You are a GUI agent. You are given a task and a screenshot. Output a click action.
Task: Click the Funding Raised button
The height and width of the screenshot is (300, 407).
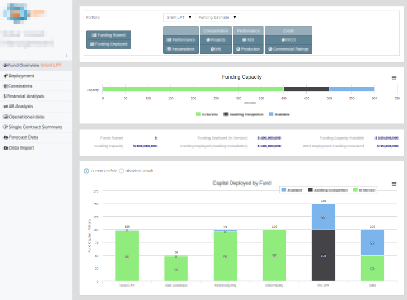108,35
